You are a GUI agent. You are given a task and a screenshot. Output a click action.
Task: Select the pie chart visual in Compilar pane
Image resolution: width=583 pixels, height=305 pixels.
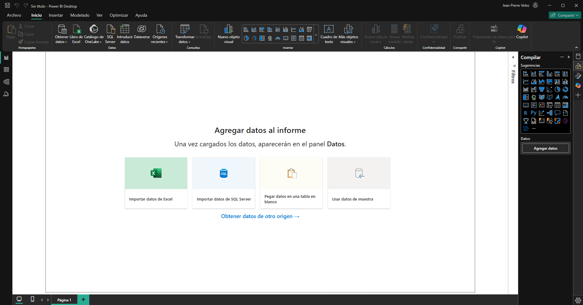click(x=557, y=89)
